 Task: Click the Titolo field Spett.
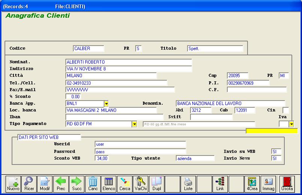[215, 49]
